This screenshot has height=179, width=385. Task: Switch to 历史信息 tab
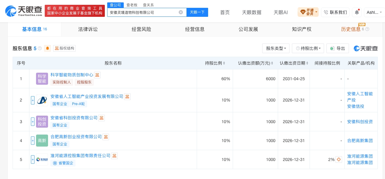(x=351, y=29)
